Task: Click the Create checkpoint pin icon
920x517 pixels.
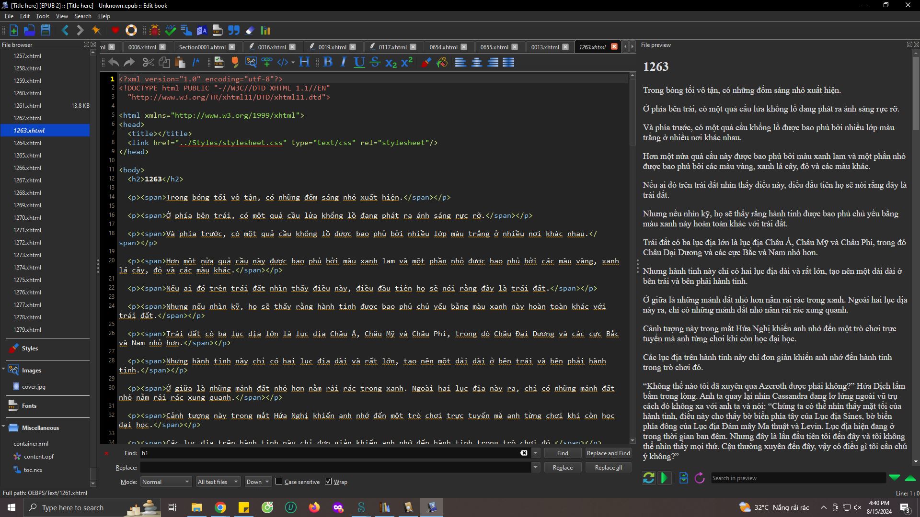Action: pyautogui.click(x=96, y=31)
